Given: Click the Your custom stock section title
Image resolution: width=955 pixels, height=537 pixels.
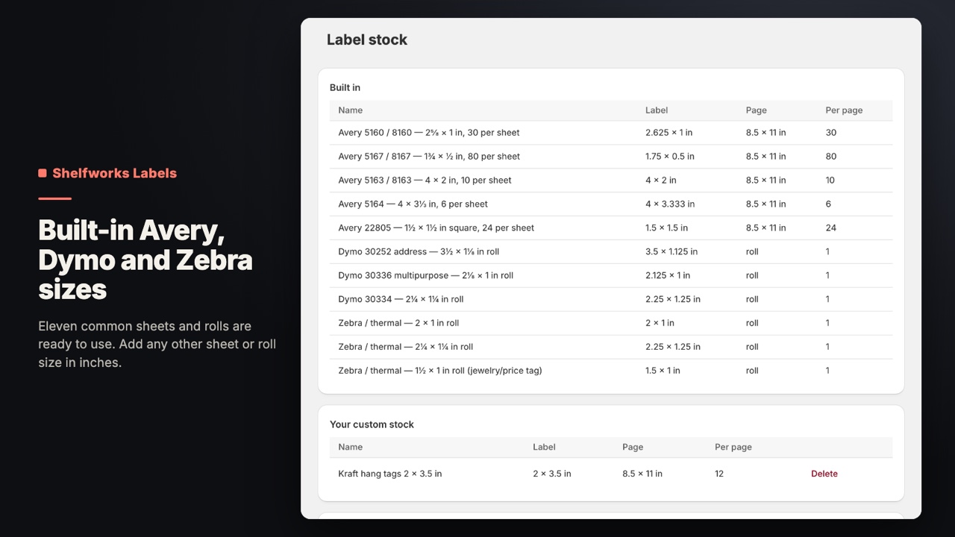Looking at the screenshot, I should pyautogui.click(x=372, y=424).
